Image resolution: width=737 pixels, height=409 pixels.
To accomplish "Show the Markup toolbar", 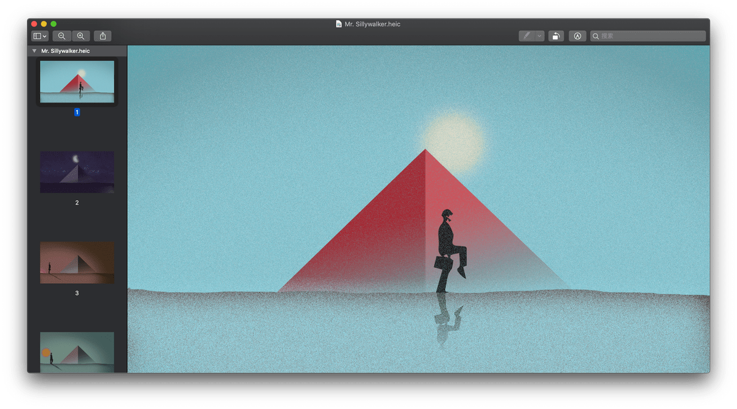I will tap(577, 36).
